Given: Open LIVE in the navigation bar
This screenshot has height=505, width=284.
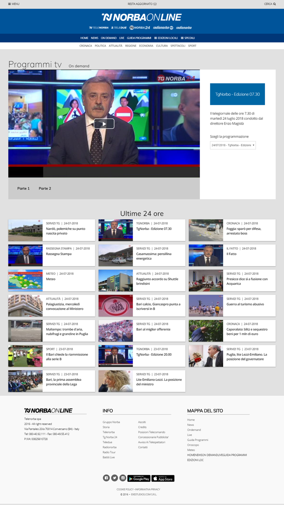Looking at the screenshot, I should (122, 38).
